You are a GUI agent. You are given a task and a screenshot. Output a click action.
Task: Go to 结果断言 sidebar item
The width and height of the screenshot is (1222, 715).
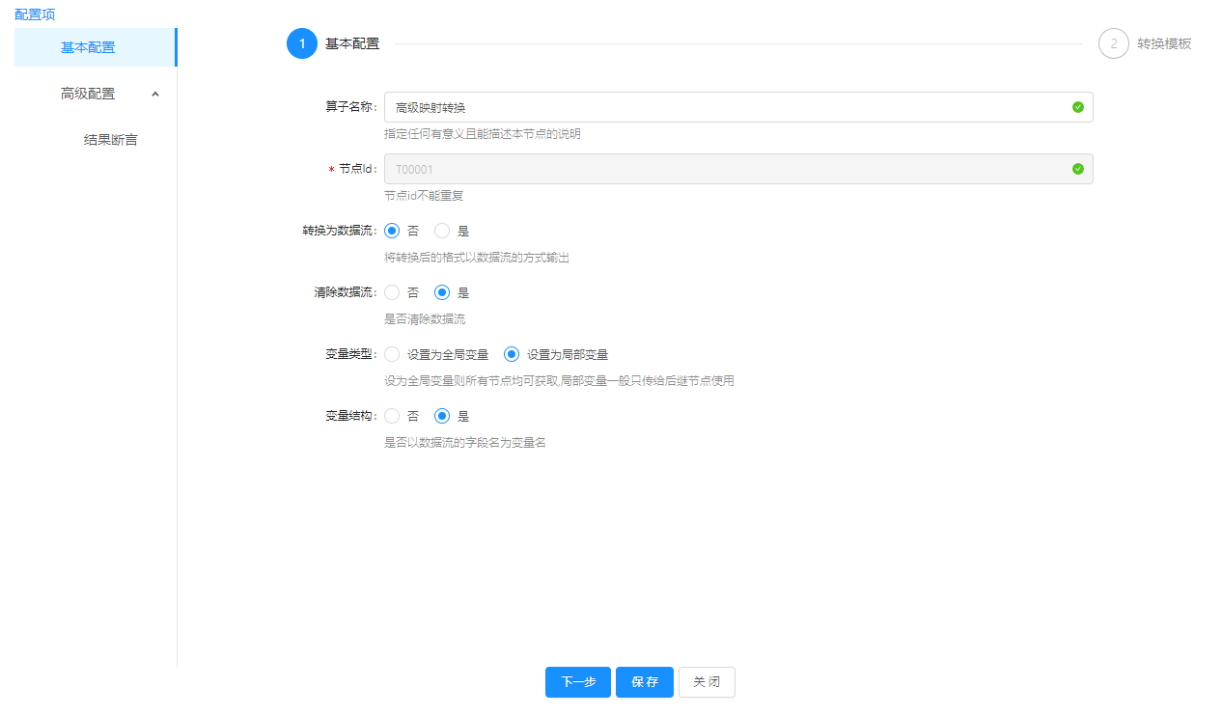pyautogui.click(x=110, y=140)
